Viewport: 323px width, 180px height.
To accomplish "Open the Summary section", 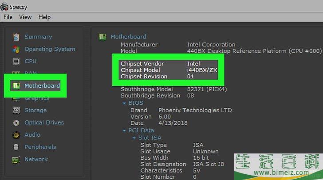I will tap(38, 37).
